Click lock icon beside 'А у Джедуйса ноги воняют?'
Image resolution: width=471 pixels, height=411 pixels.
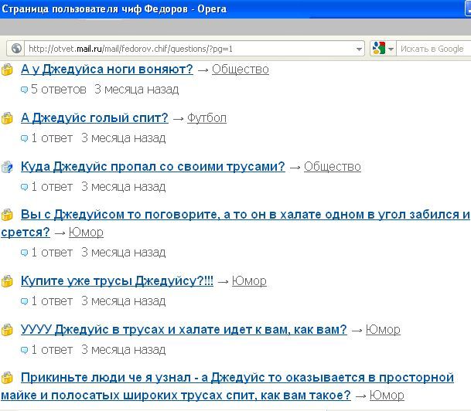click(x=8, y=70)
